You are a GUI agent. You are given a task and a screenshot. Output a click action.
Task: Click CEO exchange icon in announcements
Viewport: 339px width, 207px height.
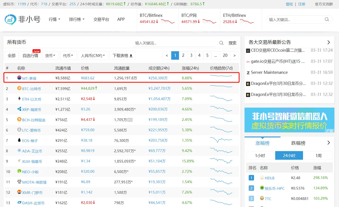(248, 50)
